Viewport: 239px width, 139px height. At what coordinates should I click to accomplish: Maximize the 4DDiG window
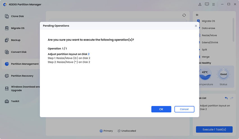tap(229, 4)
